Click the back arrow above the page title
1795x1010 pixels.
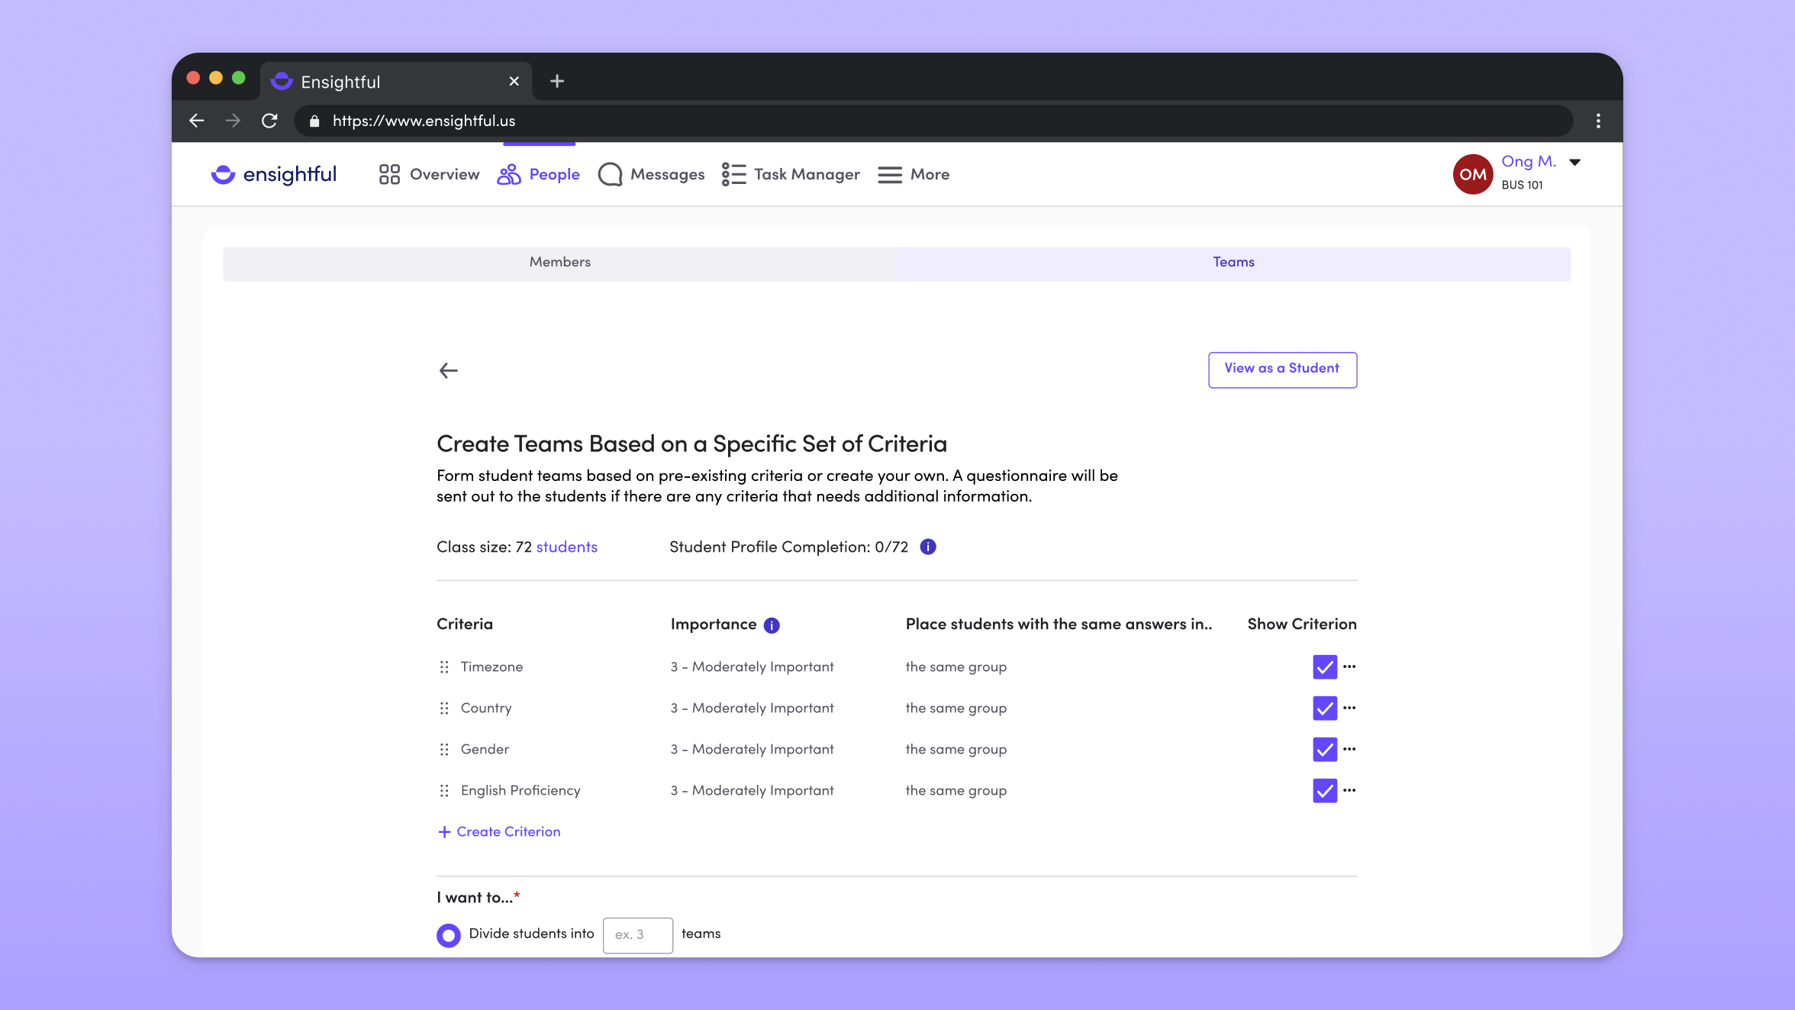pos(449,370)
